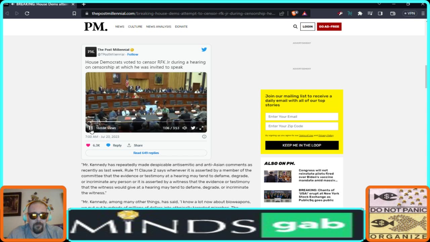Open a new browser tab
The width and height of the screenshot is (430, 242).
(x=84, y=4)
